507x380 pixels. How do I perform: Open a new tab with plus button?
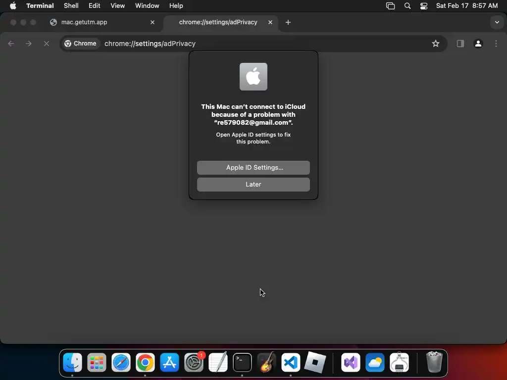point(288,22)
